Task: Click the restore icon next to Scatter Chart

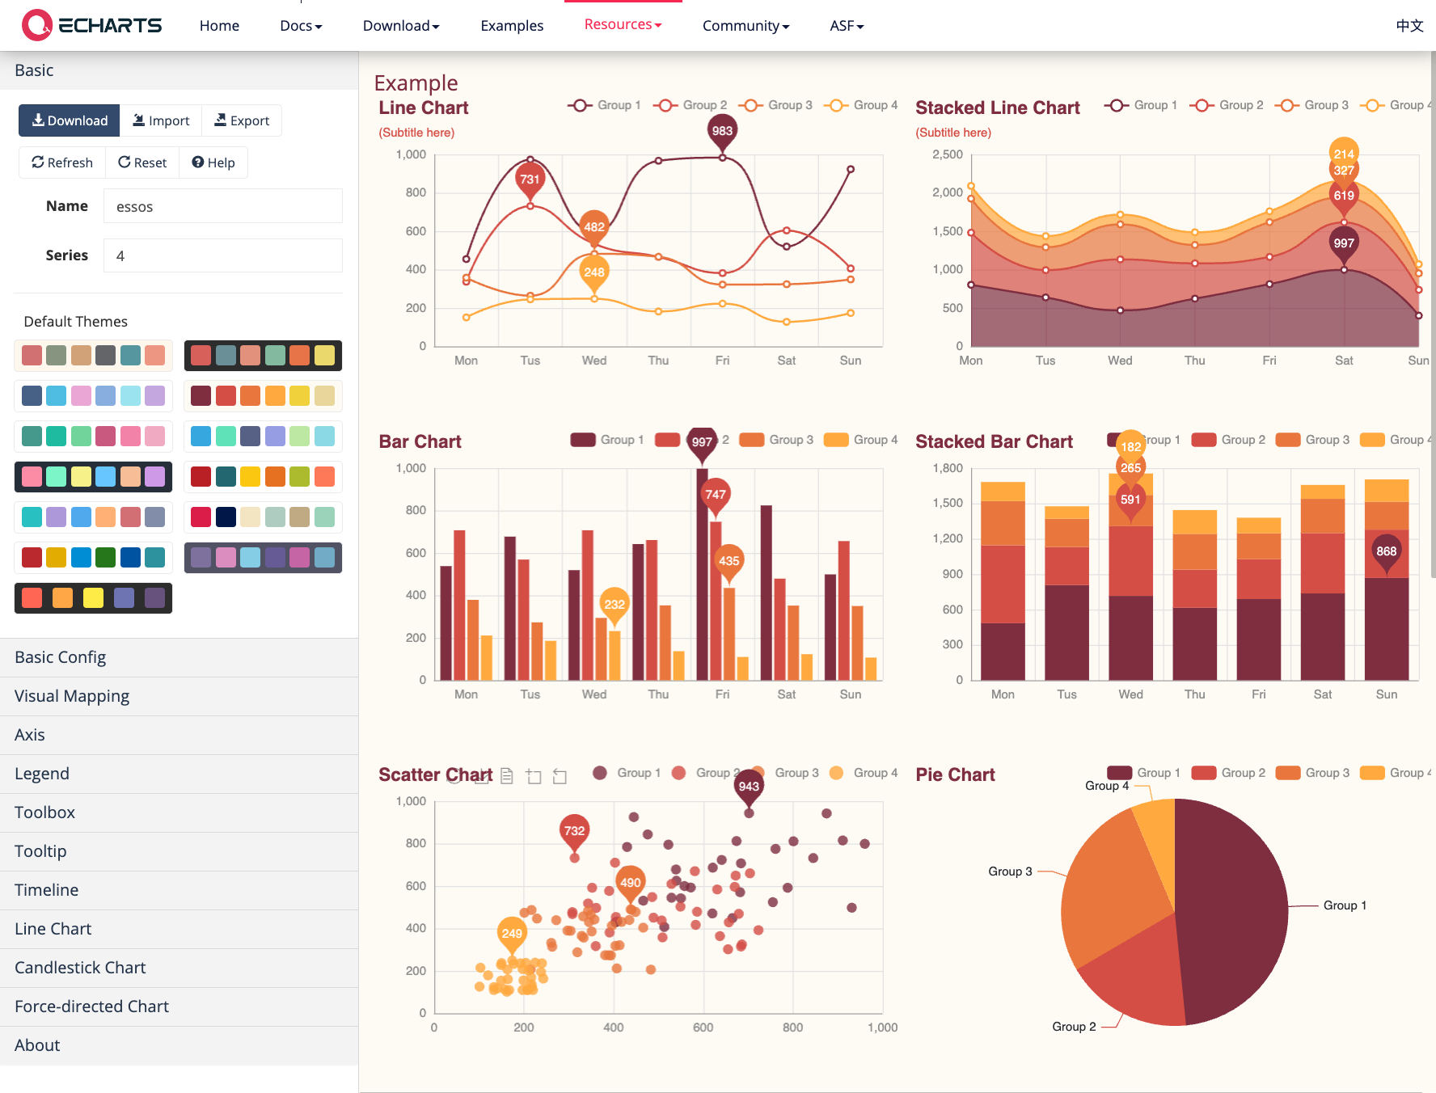Action: point(559,776)
